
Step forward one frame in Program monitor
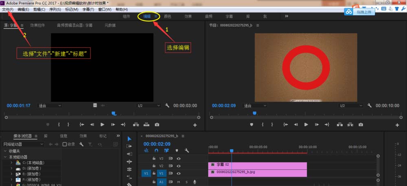pos(317,124)
